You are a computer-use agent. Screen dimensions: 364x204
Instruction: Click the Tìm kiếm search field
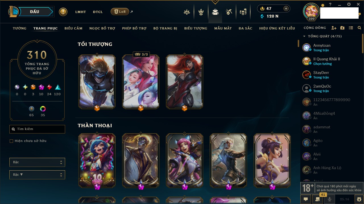tap(37, 129)
